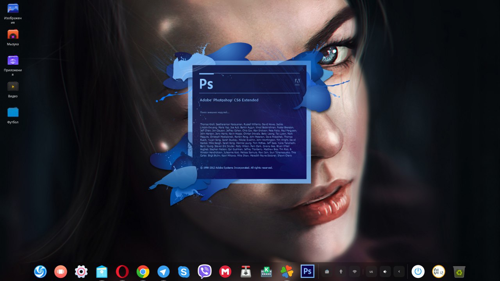Select the Футбол desktop folder

click(13, 116)
